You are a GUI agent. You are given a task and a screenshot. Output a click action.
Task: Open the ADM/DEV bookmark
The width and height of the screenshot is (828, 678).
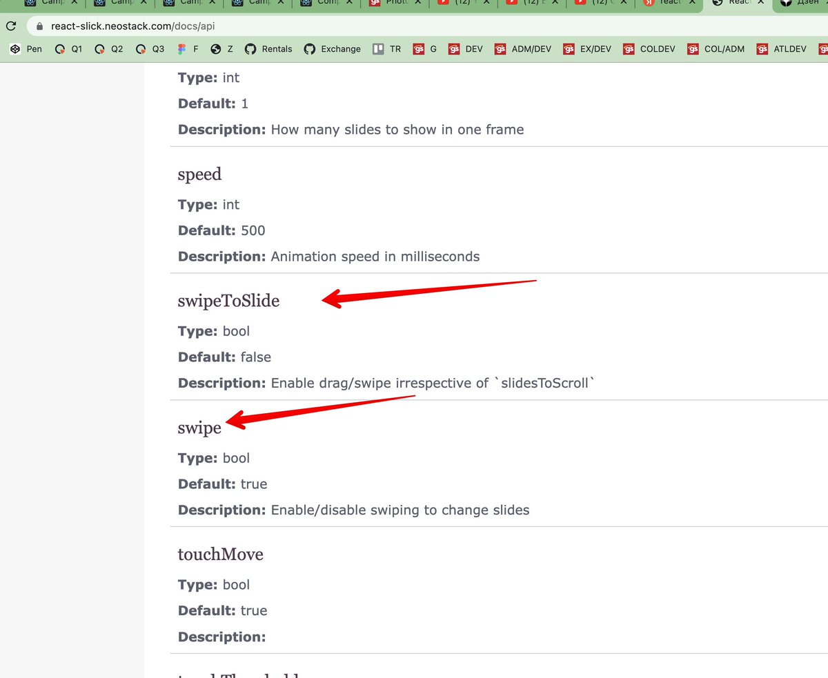(x=523, y=49)
